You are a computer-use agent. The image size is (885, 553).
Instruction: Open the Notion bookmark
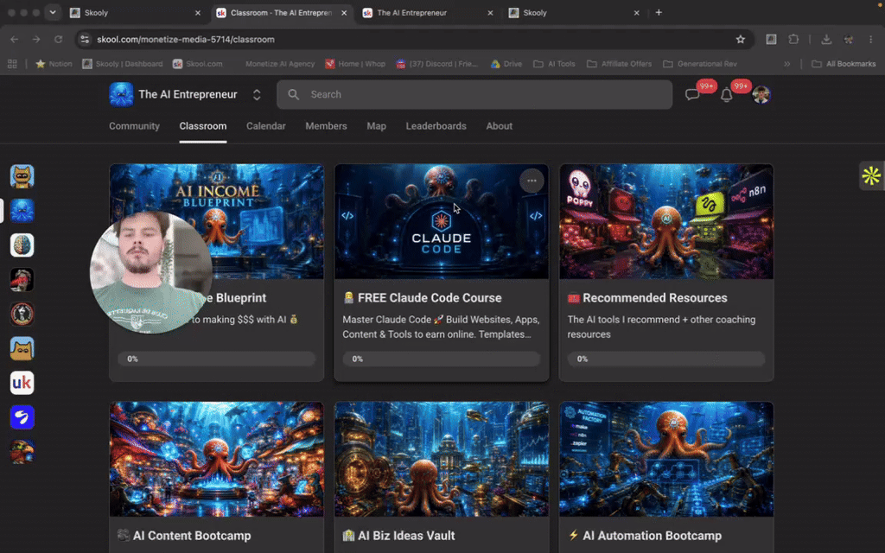pos(54,64)
